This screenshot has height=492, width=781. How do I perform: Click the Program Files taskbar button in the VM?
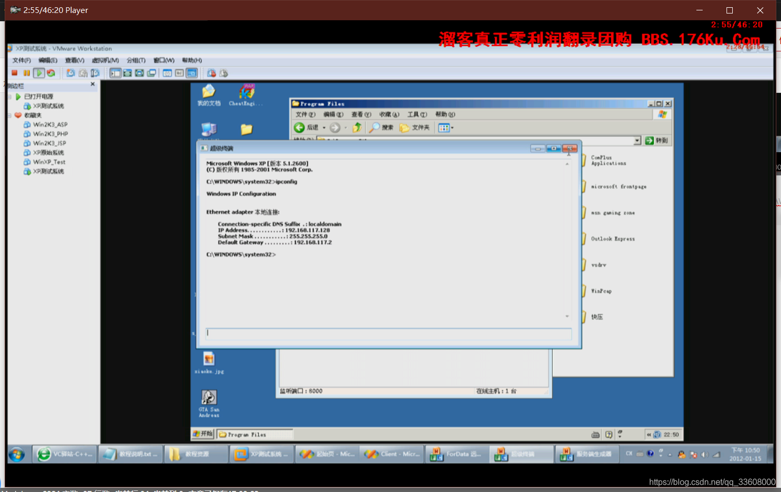click(255, 434)
